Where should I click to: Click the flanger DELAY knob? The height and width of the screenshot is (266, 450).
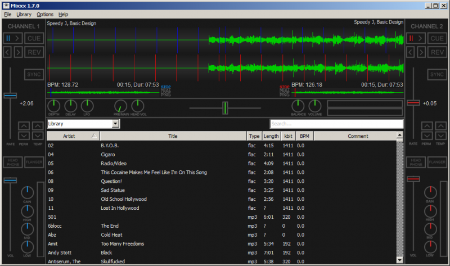[71, 106]
